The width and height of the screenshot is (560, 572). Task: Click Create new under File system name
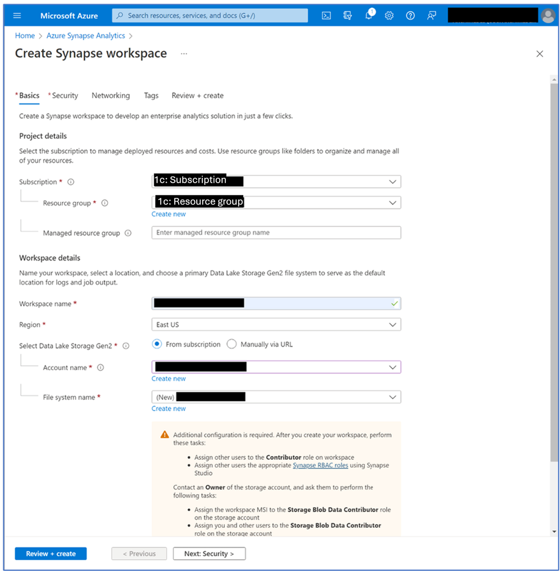(x=169, y=408)
